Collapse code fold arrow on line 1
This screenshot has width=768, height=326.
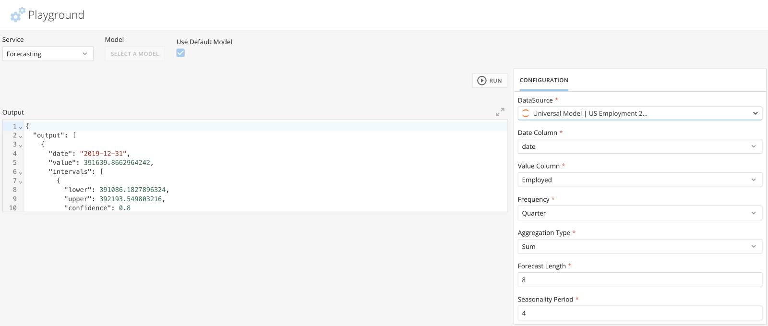21,127
